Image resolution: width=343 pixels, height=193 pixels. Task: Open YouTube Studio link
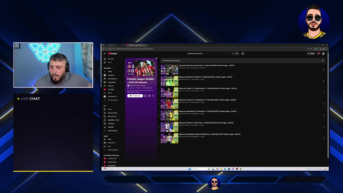[111, 158]
